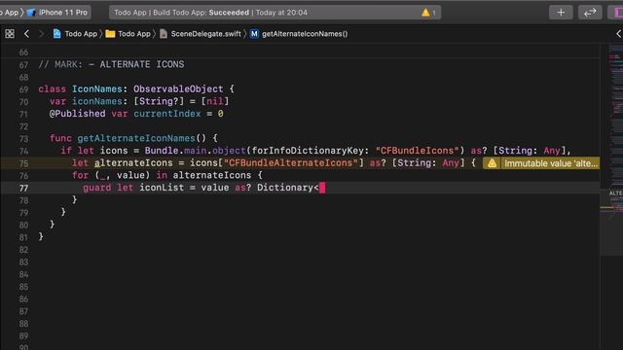Viewport: 623px width, 350px height.
Task: Click the warning triangle in activity bar
Action: click(x=425, y=13)
